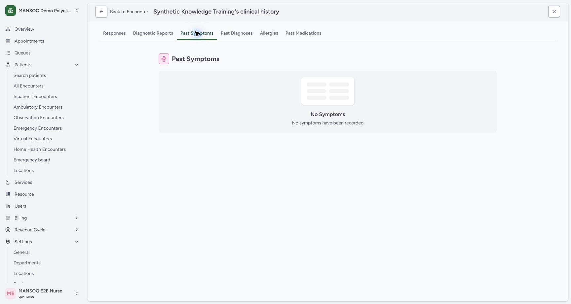
Task: Click the Services sidebar icon
Action: (x=8, y=182)
